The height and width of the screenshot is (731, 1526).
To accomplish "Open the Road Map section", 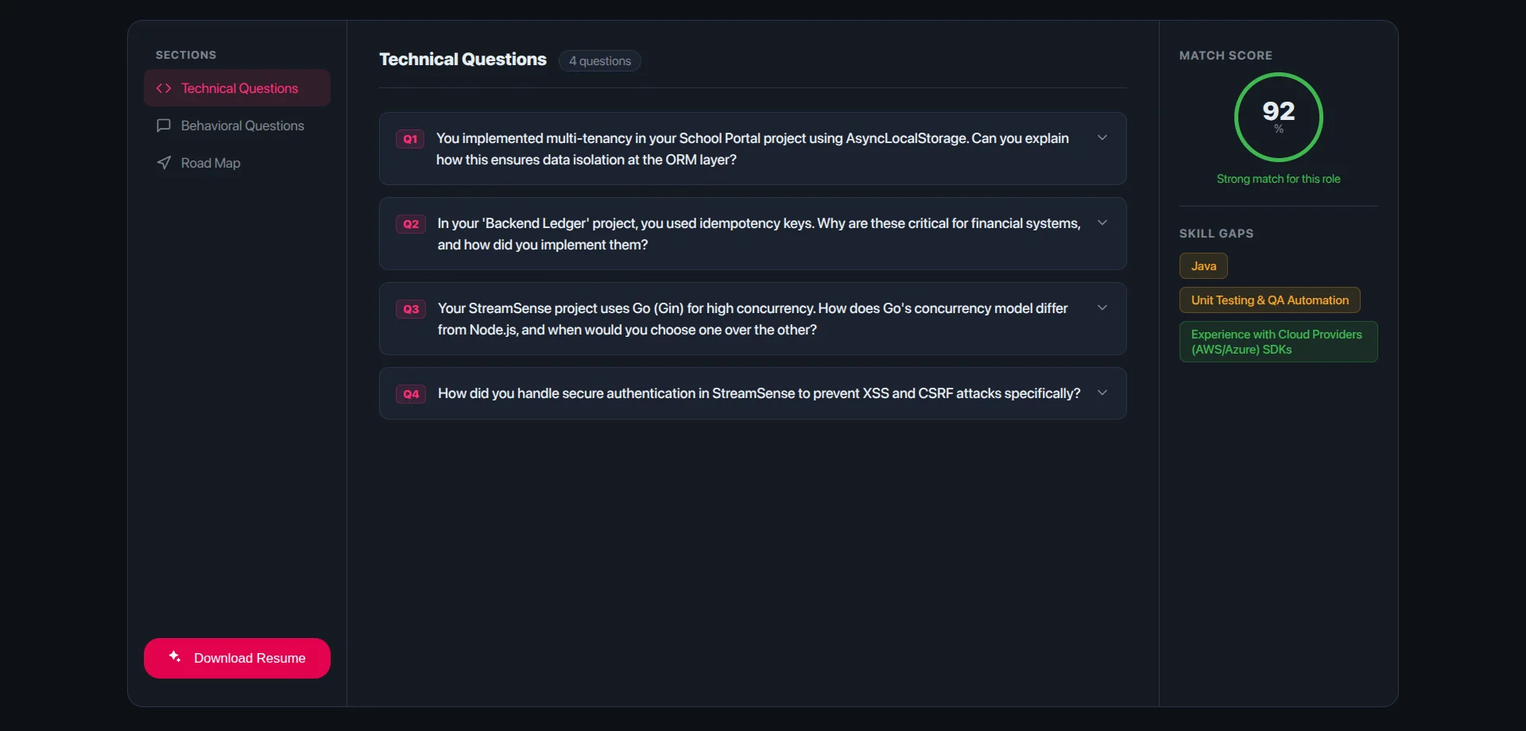I will [x=237, y=163].
